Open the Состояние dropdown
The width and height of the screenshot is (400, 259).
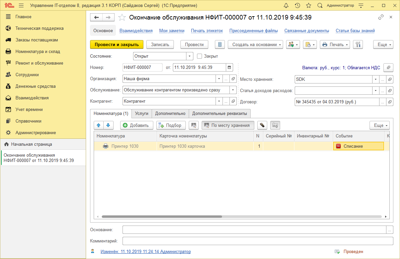click(x=189, y=56)
